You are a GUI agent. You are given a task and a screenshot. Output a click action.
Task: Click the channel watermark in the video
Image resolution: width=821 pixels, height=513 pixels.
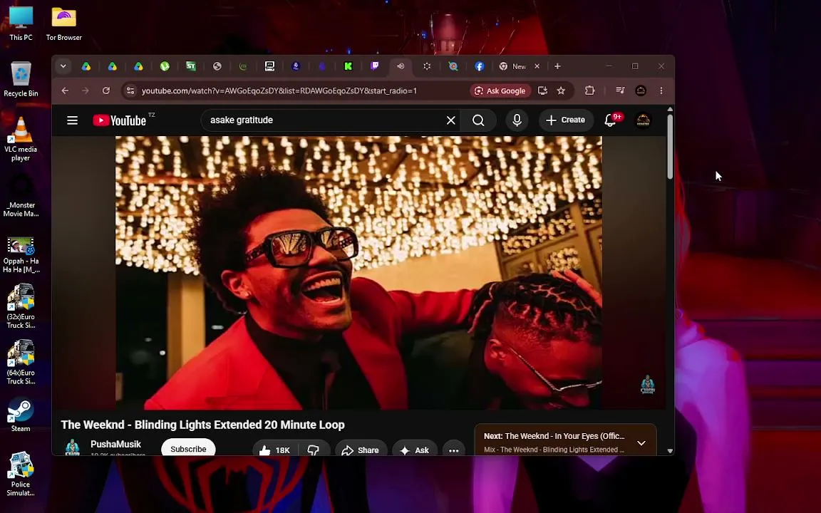(x=648, y=385)
